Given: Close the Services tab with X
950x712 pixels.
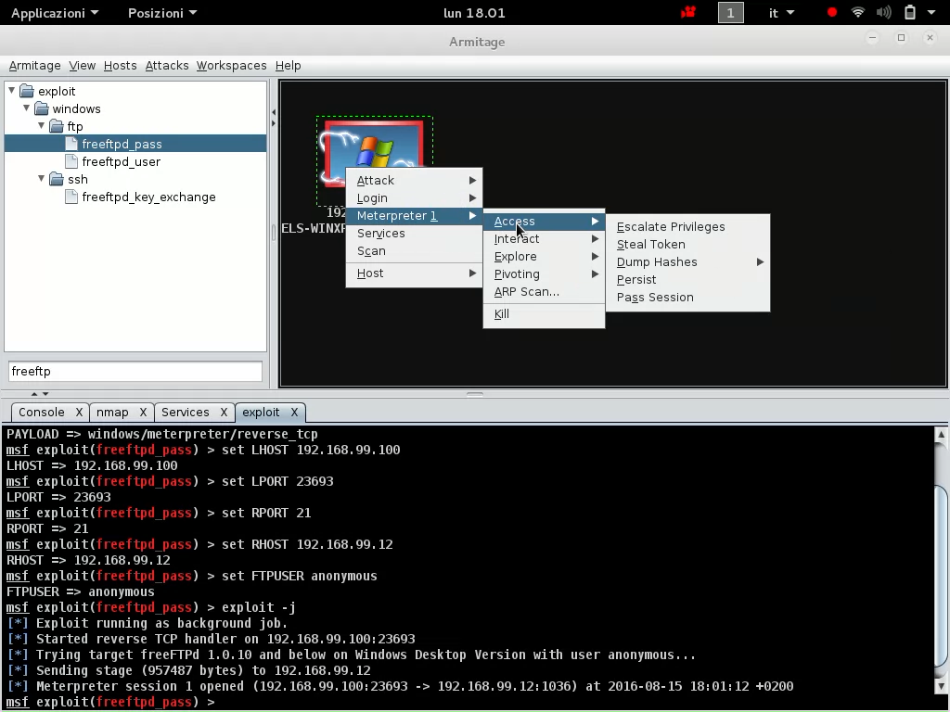Looking at the screenshot, I should 224,413.
